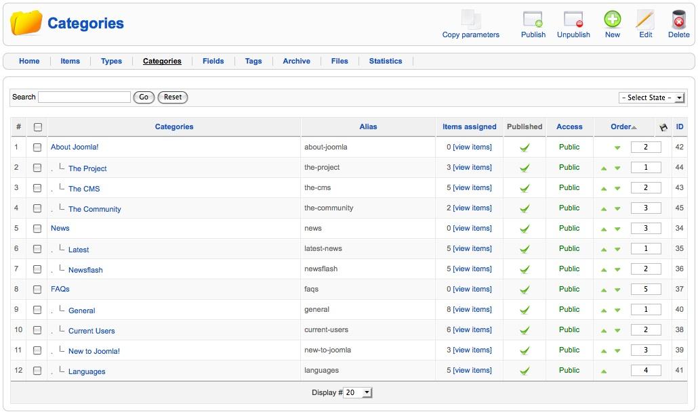Sort by the ID column header
The width and height of the screenshot is (698, 414).
[x=680, y=127]
